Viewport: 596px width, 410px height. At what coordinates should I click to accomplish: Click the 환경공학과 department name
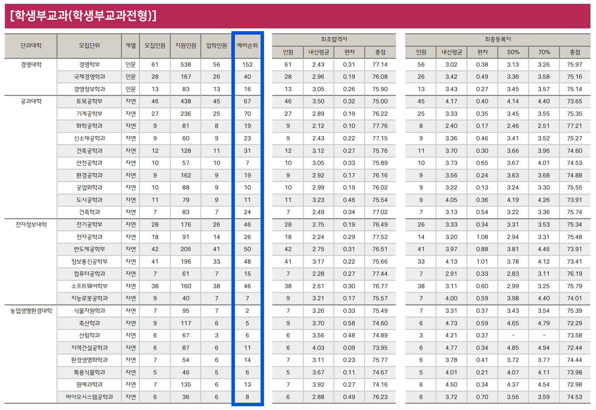tap(89, 176)
